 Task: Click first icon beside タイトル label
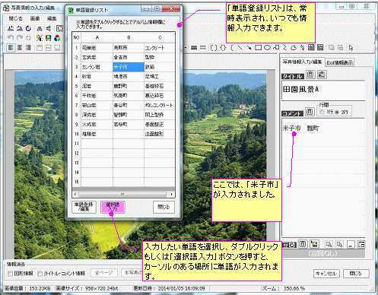(310, 75)
